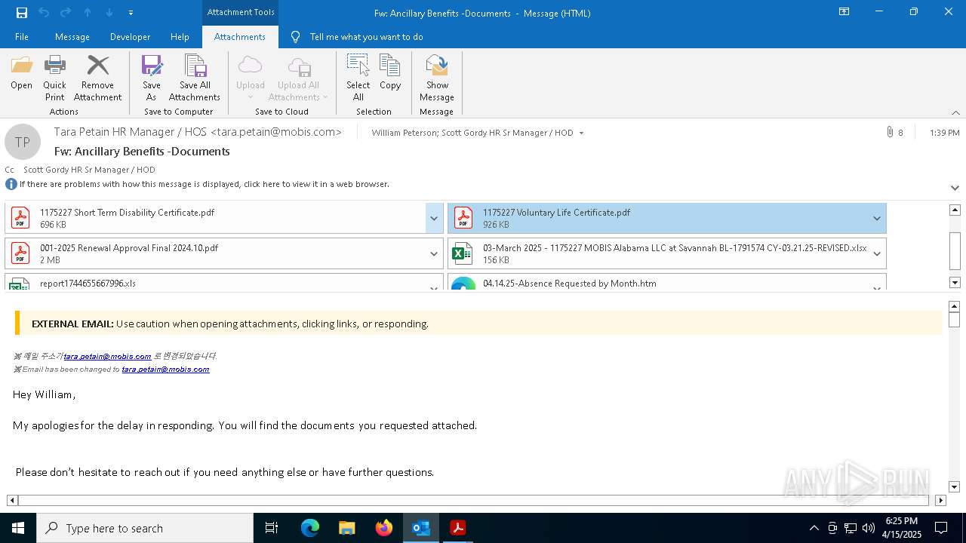The height and width of the screenshot is (543, 966).
Task: Click the Redo arrow in quick access toolbar
Action: [x=66, y=13]
